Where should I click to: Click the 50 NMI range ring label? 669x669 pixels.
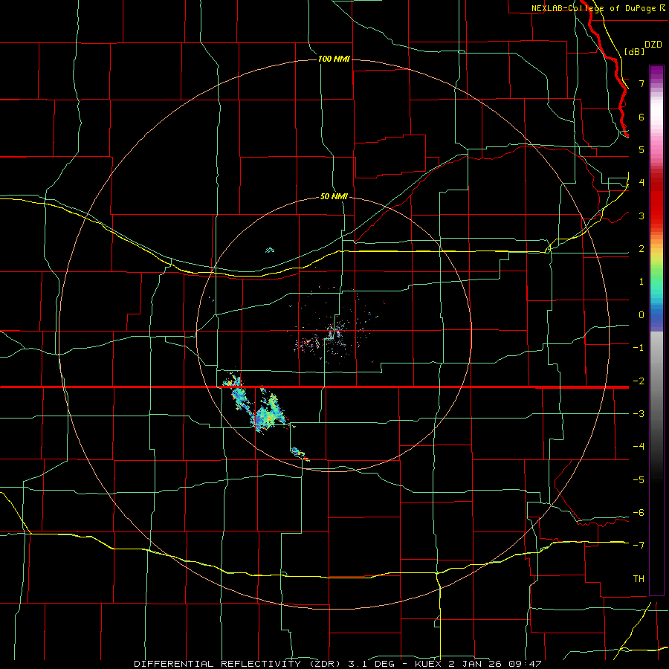[334, 197]
